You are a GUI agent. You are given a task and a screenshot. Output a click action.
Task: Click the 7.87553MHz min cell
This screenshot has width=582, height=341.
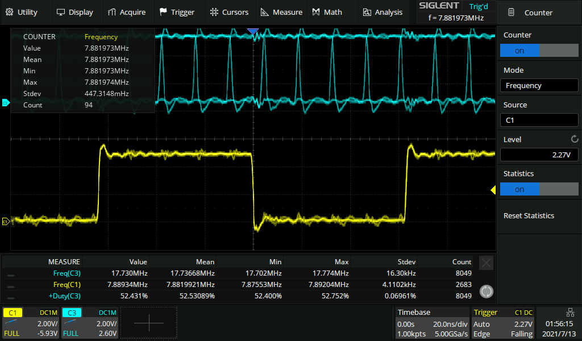(261, 285)
